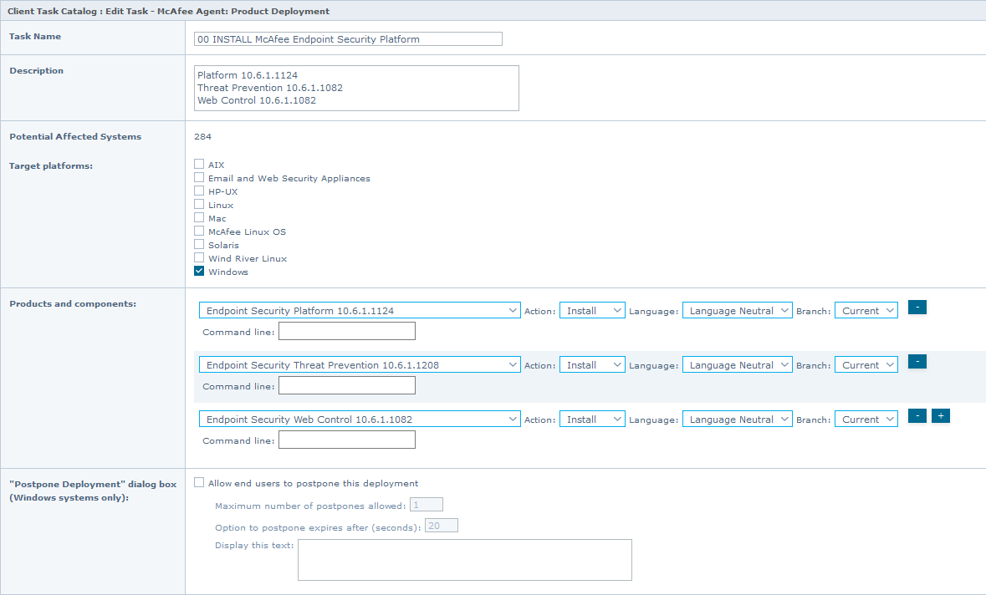
Task: Add another product with plus button
Action: tap(940, 416)
